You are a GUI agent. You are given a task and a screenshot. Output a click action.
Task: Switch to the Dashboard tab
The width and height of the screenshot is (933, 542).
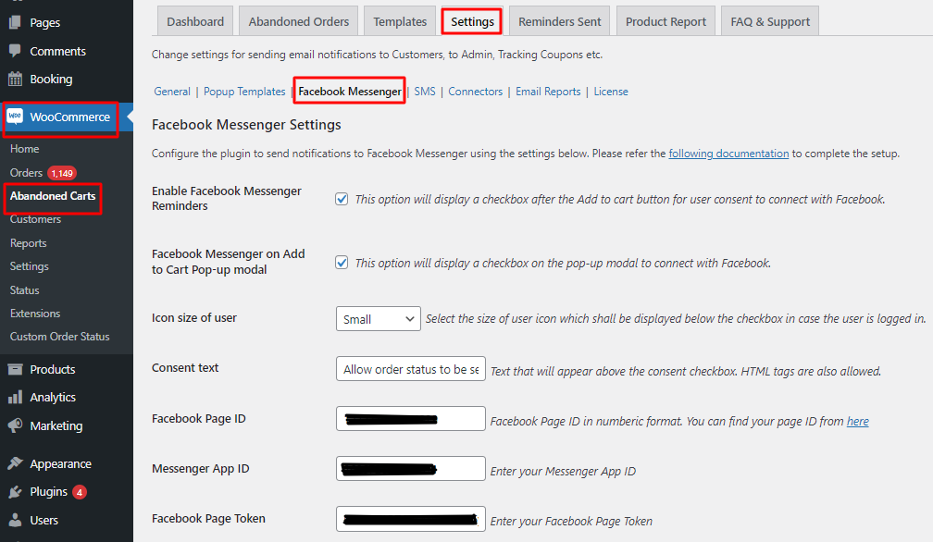point(195,21)
